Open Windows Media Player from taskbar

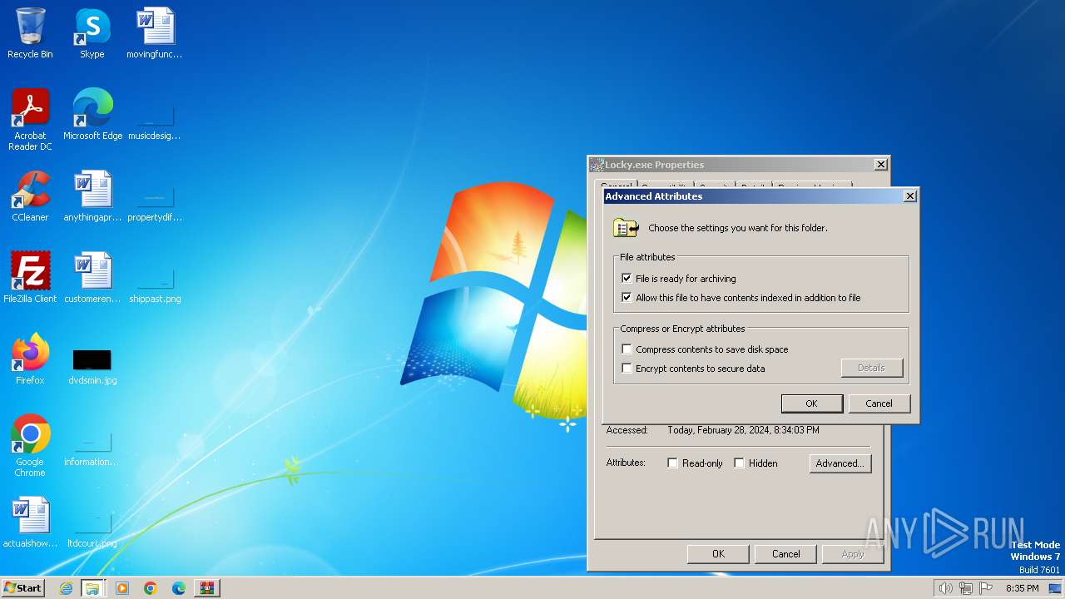coord(122,588)
